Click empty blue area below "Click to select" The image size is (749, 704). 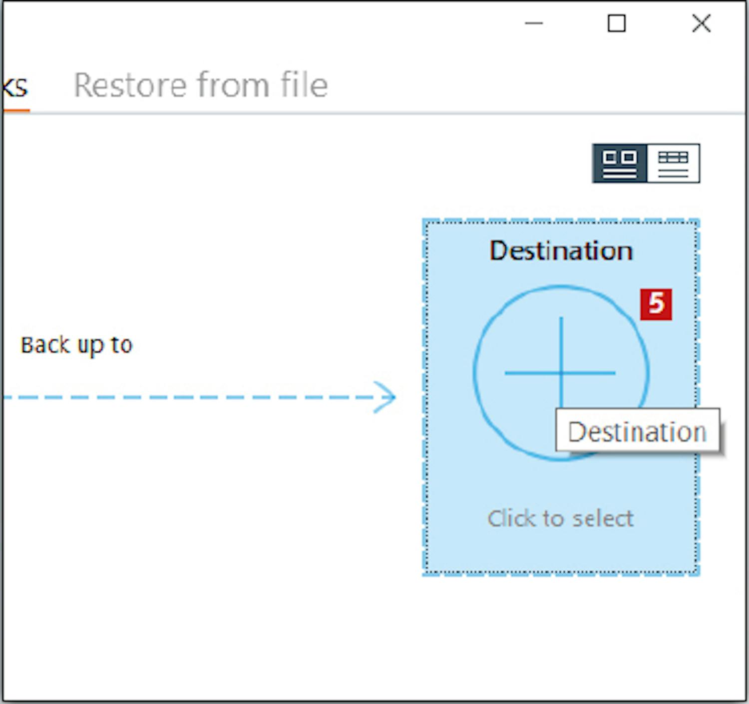click(560, 551)
